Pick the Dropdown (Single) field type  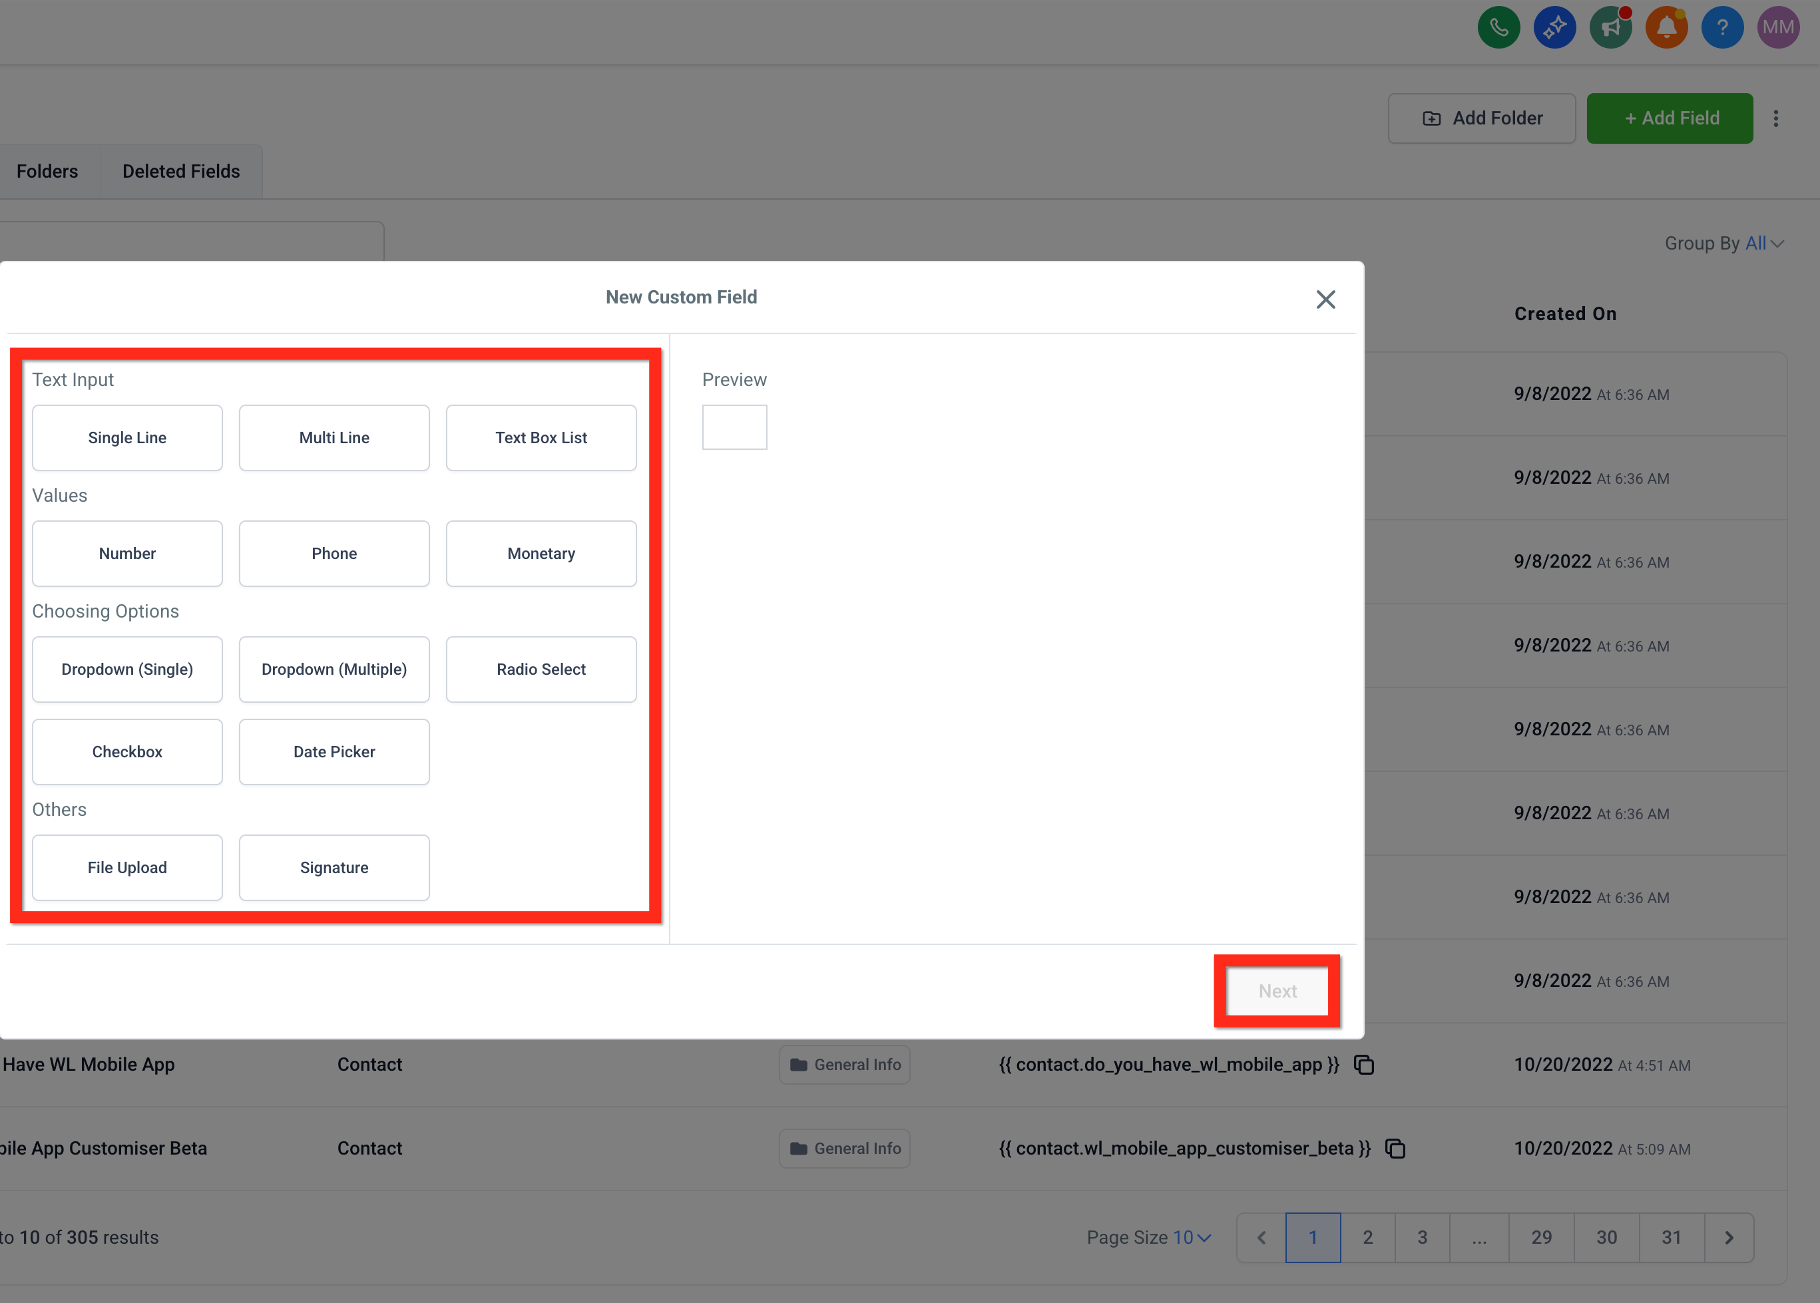[x=128, y=669]
